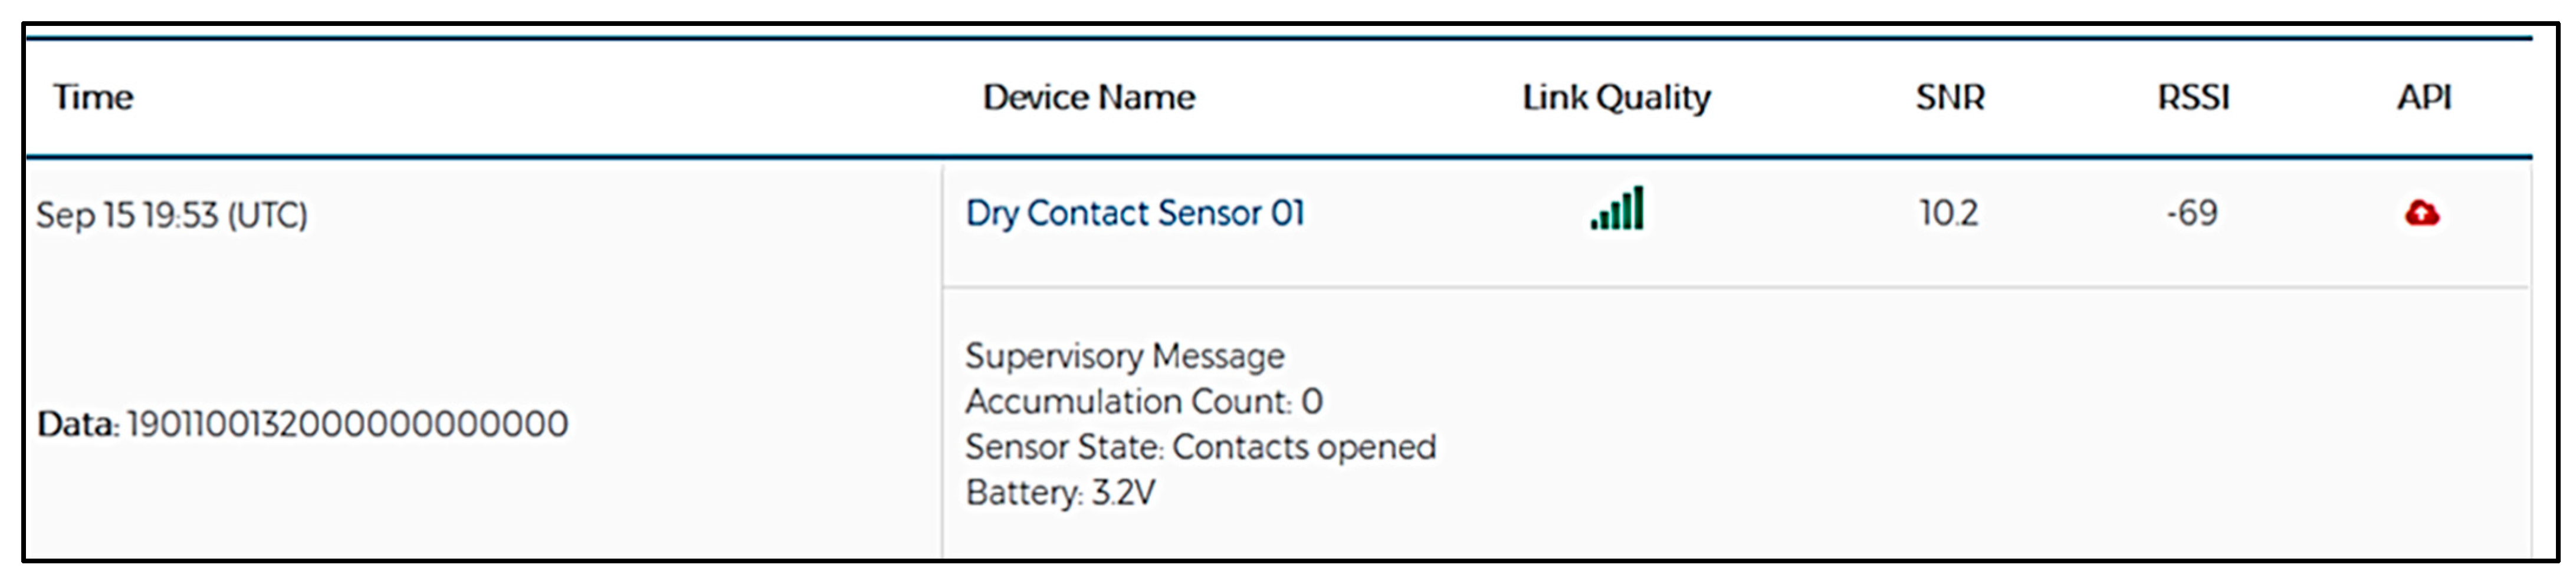Click the Accumulation Count line

(x=1143, y=401)
